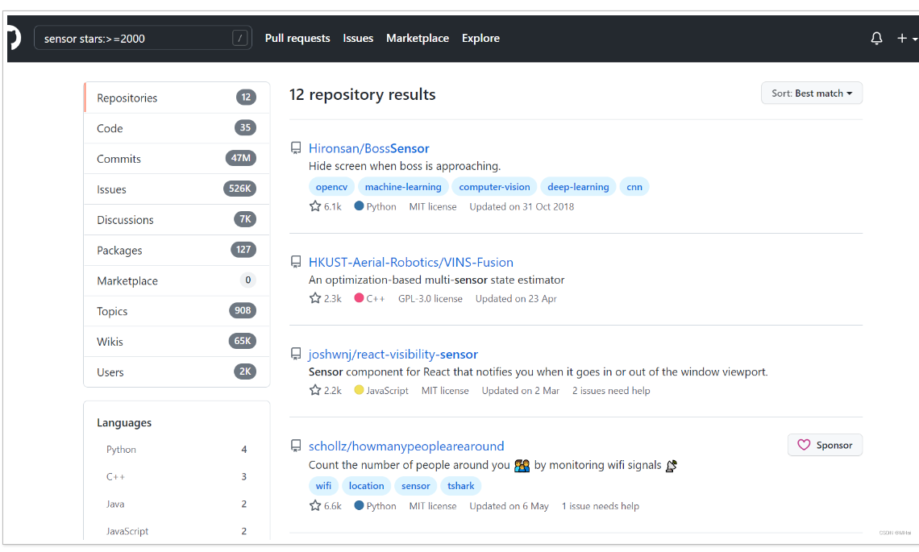The width and height of the screenshot is (919, 552).
Task: Click the people emoji in howmanypeoplearearound description
Action: (522, 466)
